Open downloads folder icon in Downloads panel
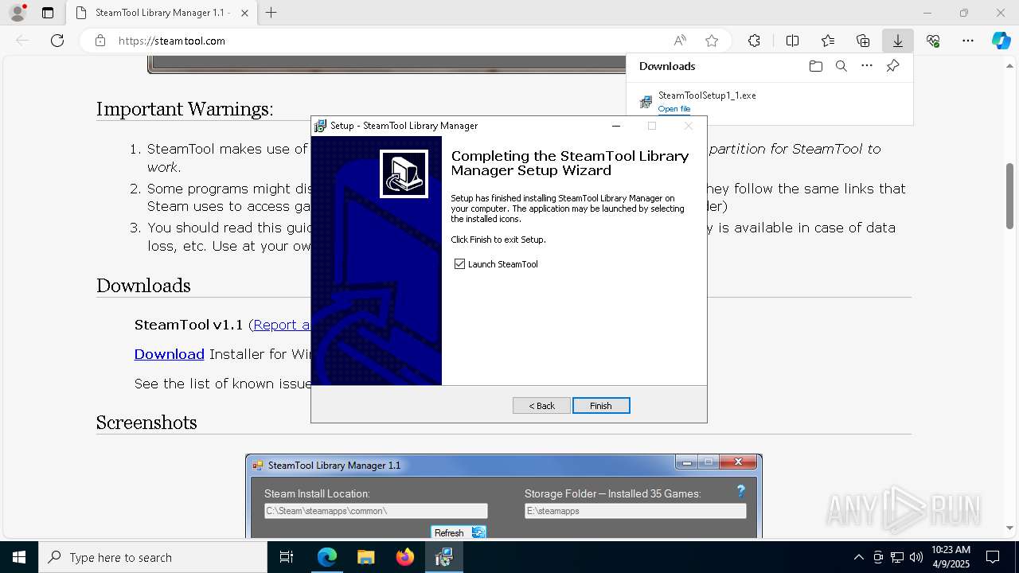The width and height of the screenshot is (1019, 573). (x=815, y=66)
